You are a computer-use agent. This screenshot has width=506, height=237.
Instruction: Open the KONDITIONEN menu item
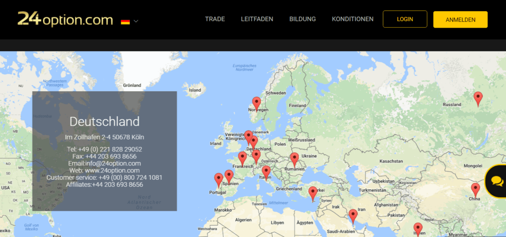coord(353,19)
